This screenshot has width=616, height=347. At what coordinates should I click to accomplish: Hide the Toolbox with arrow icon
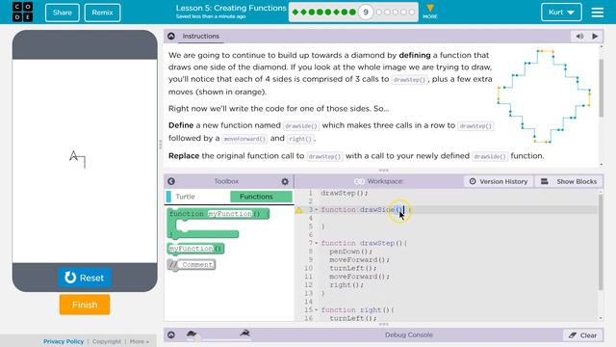(171, 181)
